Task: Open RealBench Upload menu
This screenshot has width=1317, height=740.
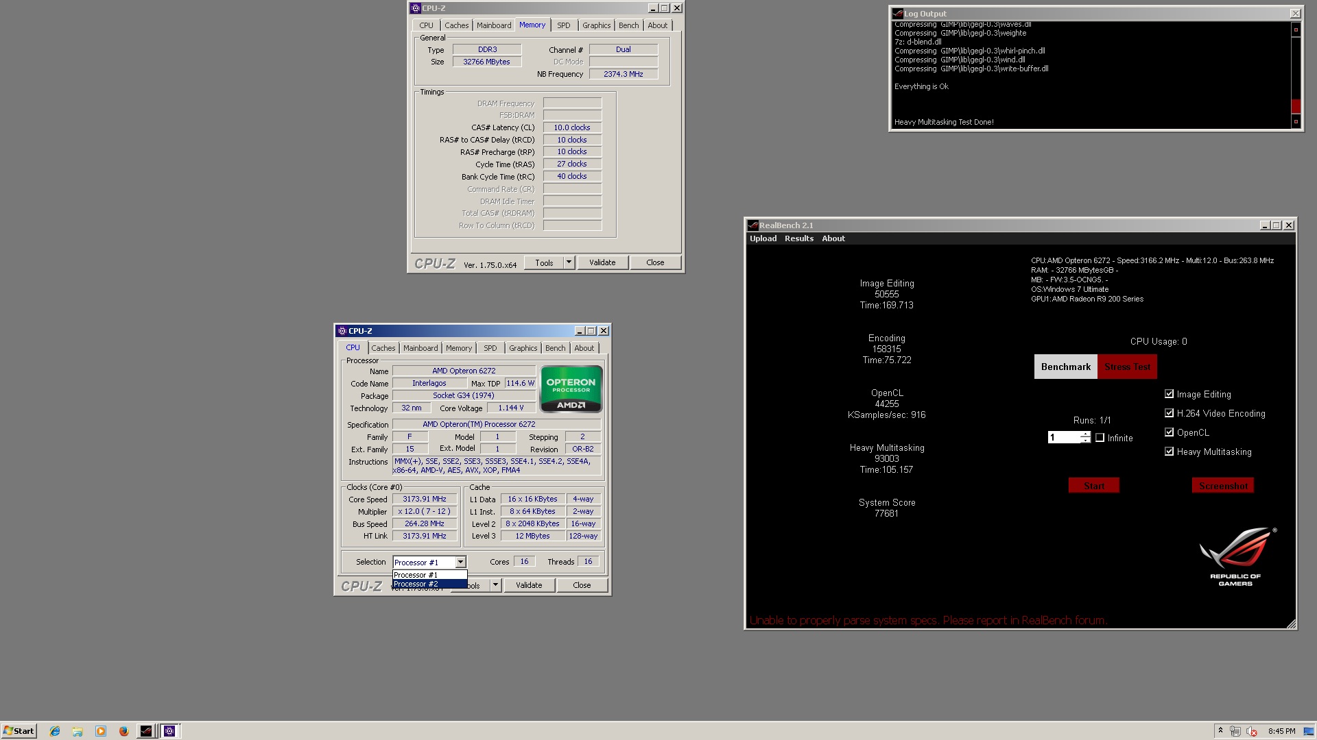Action: point(763,238)
